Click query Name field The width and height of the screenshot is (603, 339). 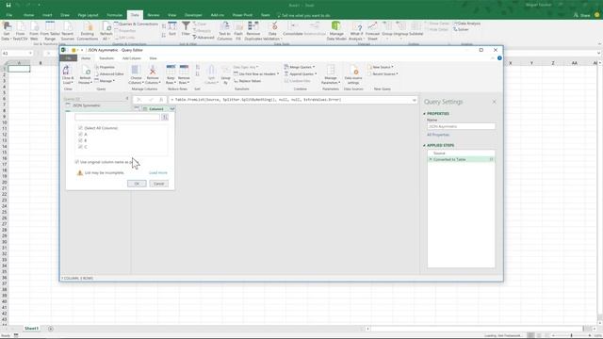pyautogui.click(x=461, y=126)
